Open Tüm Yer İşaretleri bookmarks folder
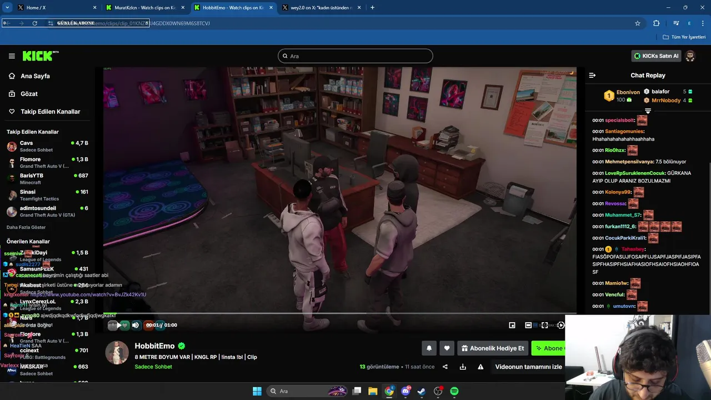 (684, 37)
